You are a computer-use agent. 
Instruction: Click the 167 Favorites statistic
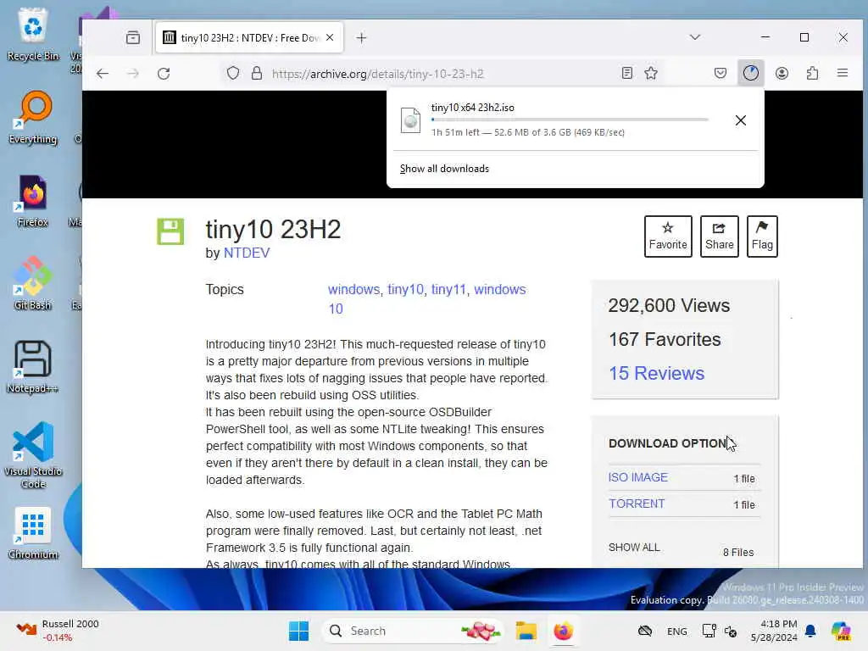pos(665,339)
